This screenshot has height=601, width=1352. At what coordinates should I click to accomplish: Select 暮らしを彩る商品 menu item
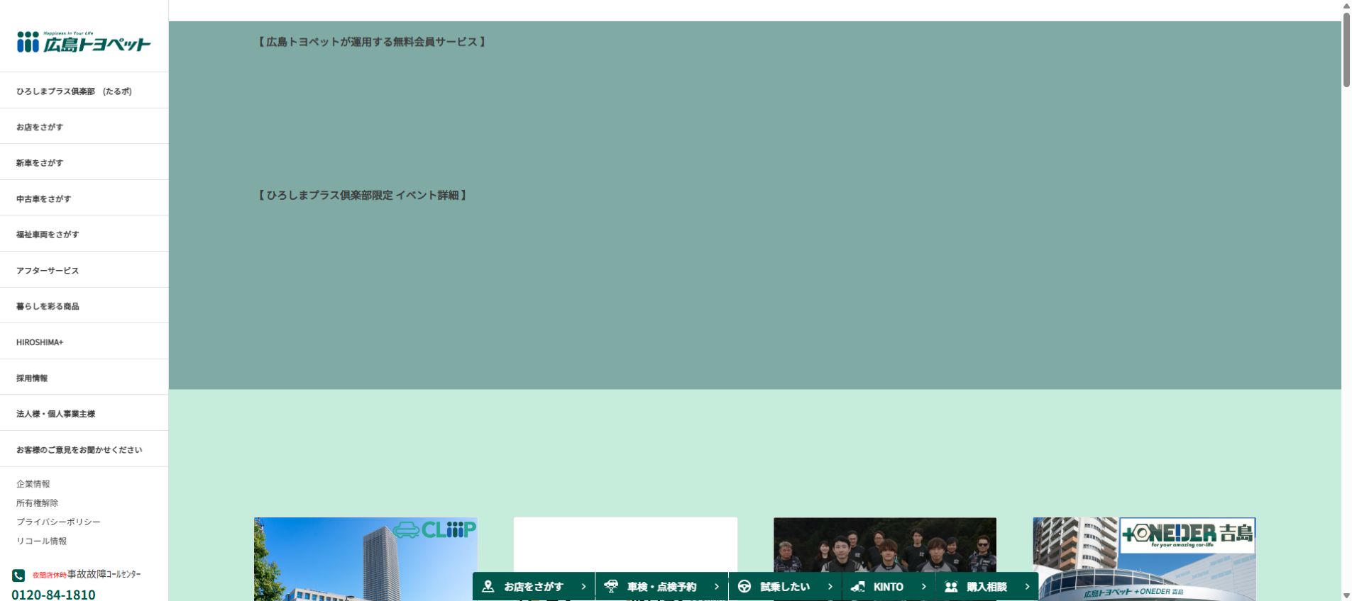tap(84, 306)
